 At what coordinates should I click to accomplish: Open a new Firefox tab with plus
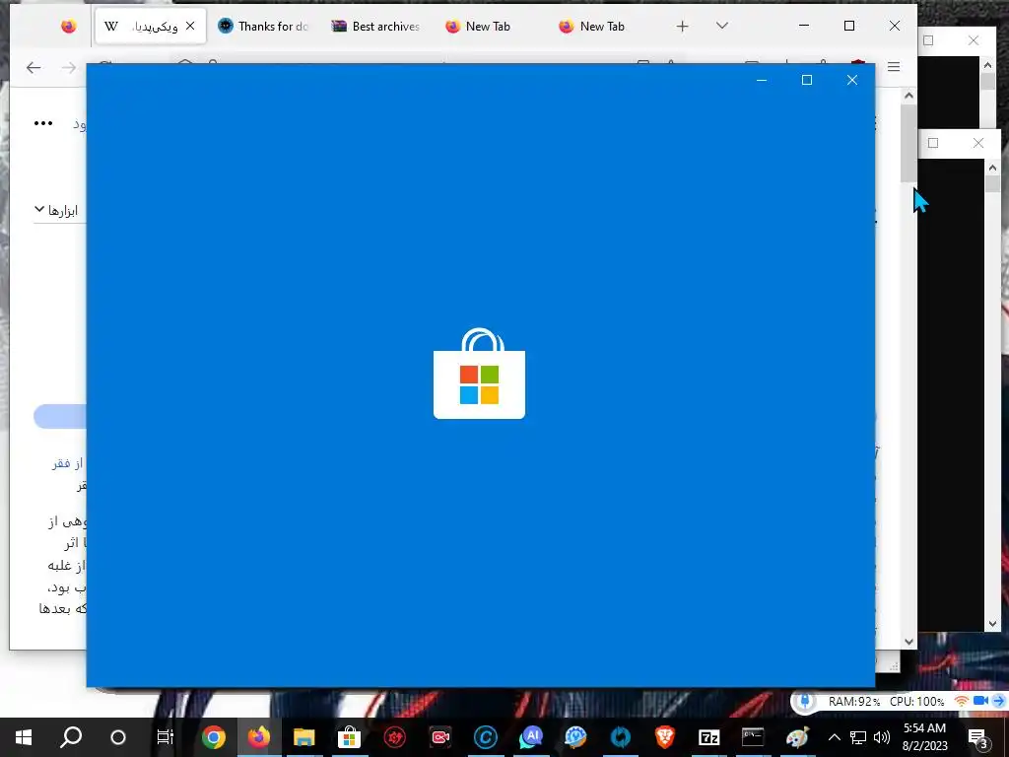click(x=682, y=26)
